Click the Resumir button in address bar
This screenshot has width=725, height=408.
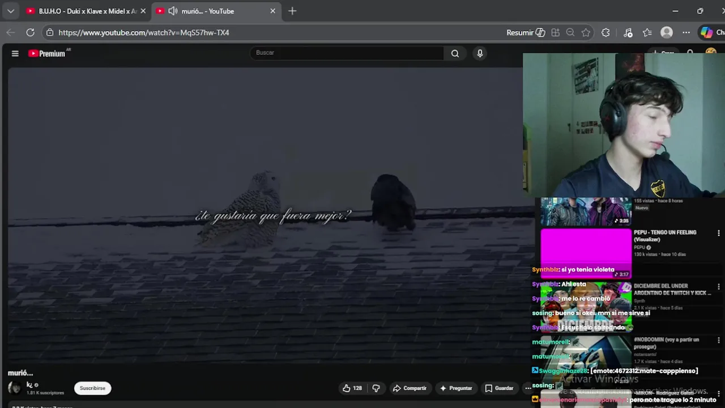coord(526,32)
